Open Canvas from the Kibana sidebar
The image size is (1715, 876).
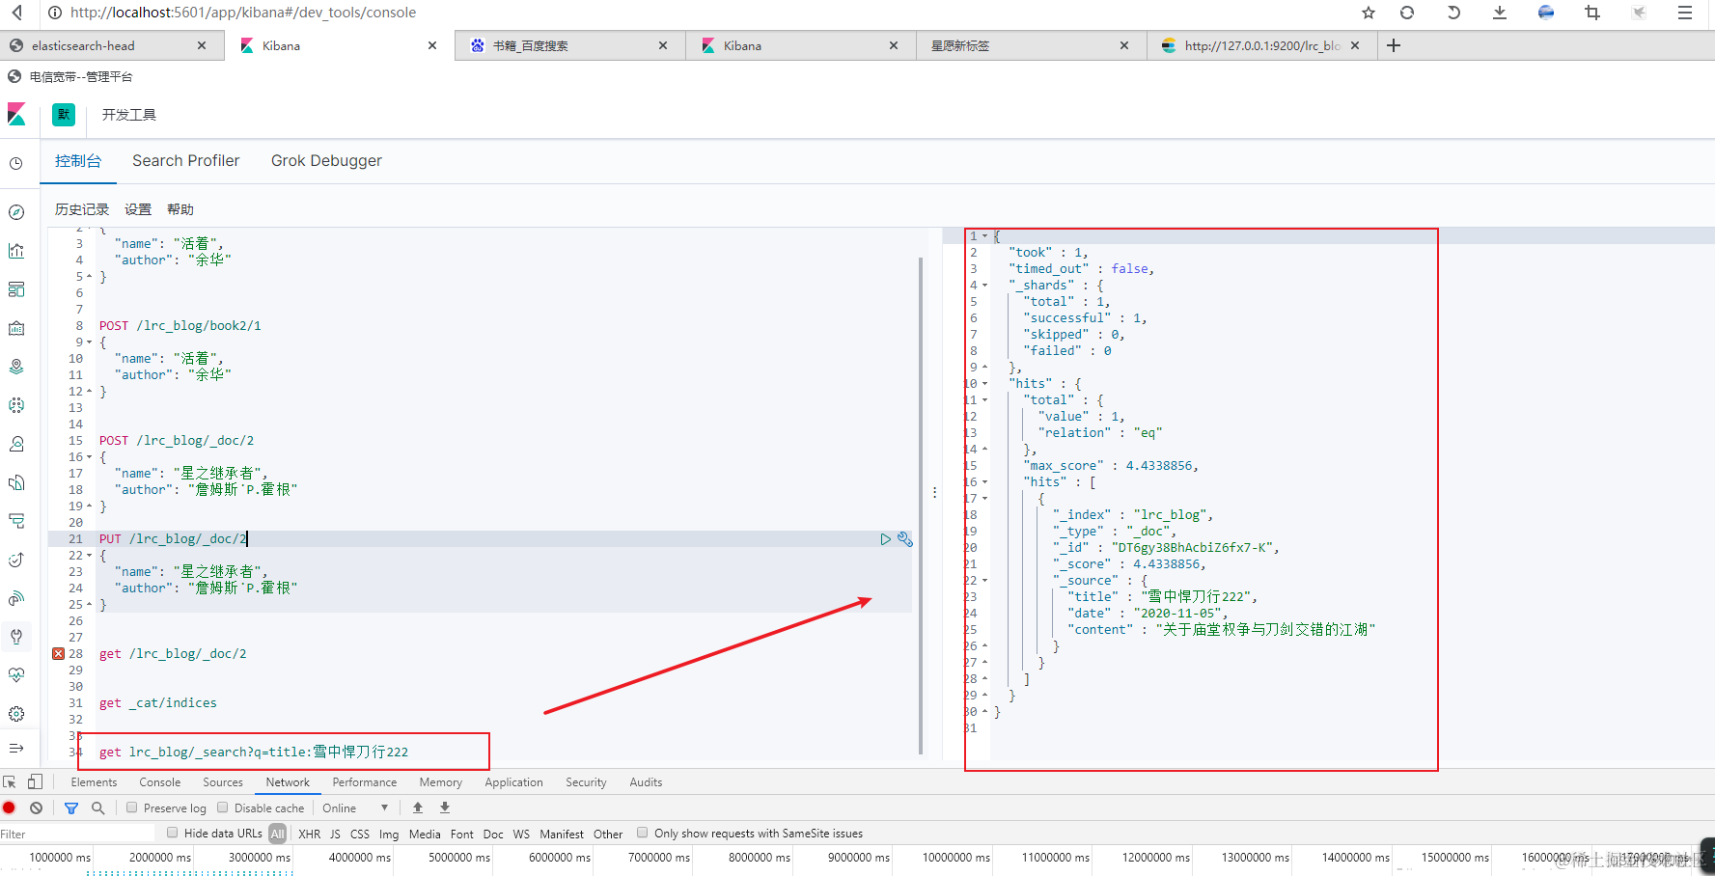[16, 328]
